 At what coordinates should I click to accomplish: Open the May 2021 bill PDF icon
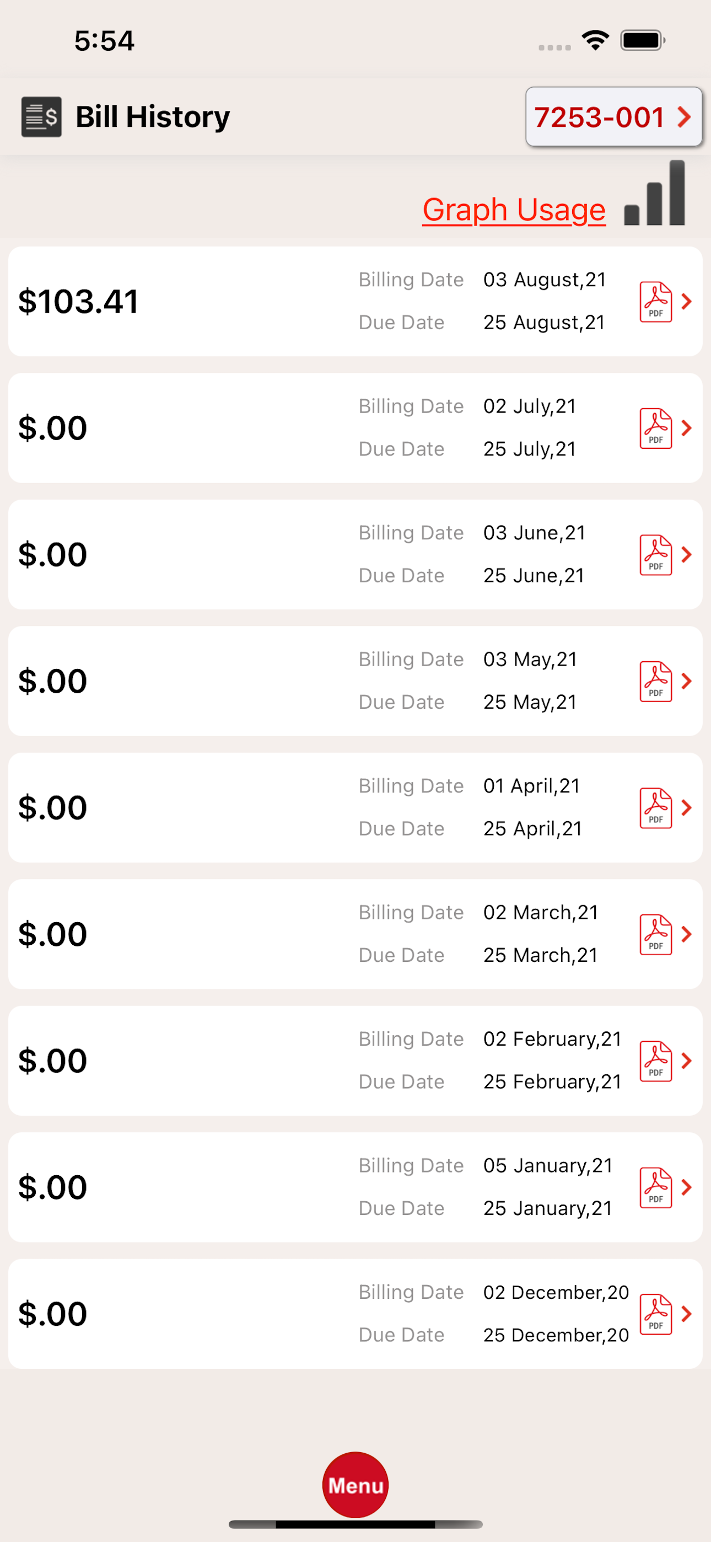tap(655, 681)
